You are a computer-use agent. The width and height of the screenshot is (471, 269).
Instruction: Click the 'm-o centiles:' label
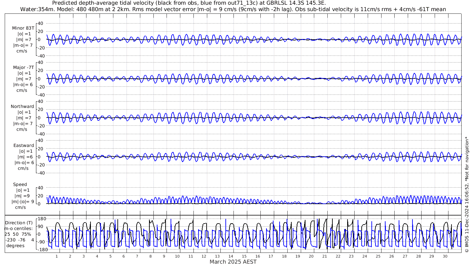tap(19, 228)
